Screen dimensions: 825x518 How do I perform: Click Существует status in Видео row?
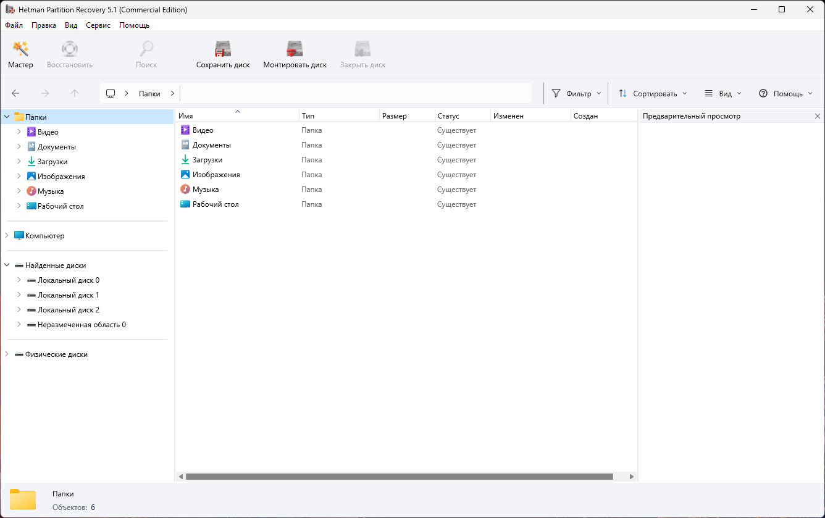[456, 130]
